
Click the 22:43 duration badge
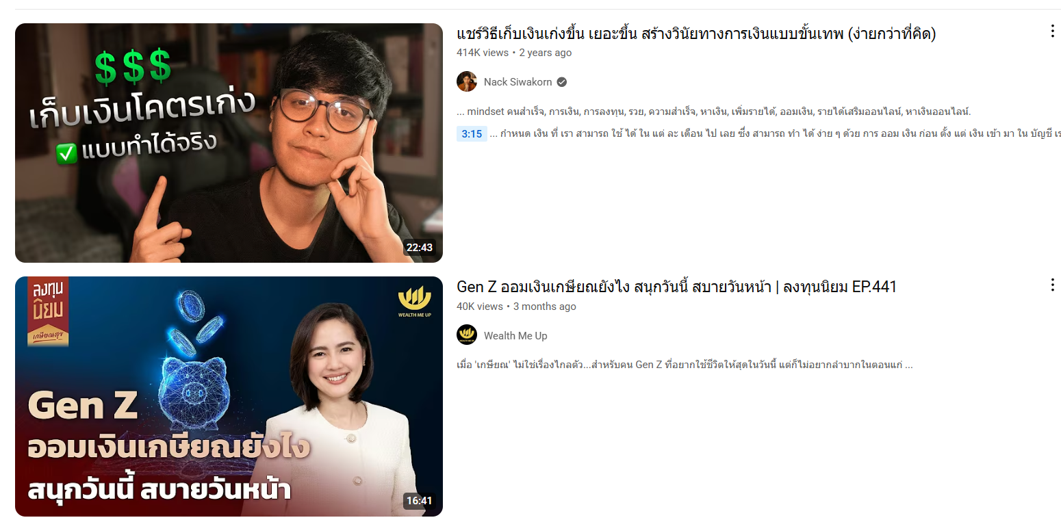[x=420, y=247]
